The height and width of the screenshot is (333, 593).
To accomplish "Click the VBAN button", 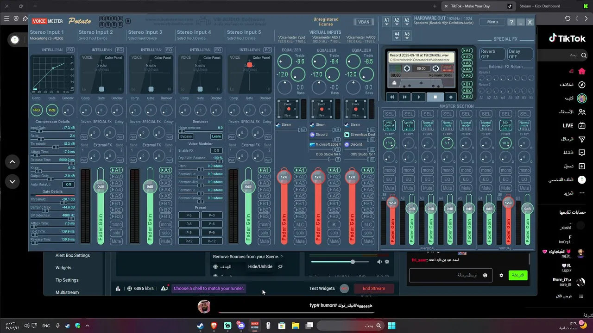I will pyautogui.click(x=364, y=22).
